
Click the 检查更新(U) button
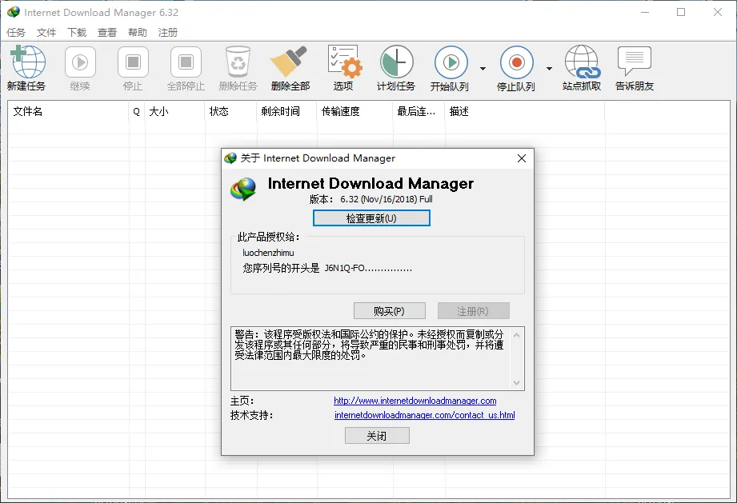(x=371, y=218)
